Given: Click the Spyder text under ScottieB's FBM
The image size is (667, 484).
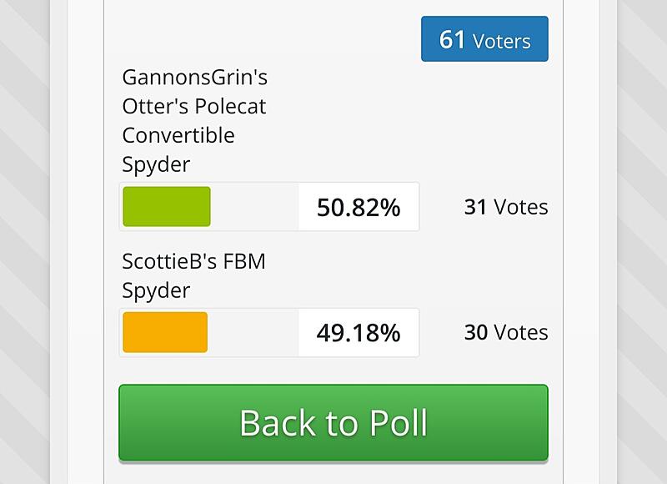Looking at the screenshot, I should coord(156,291).
